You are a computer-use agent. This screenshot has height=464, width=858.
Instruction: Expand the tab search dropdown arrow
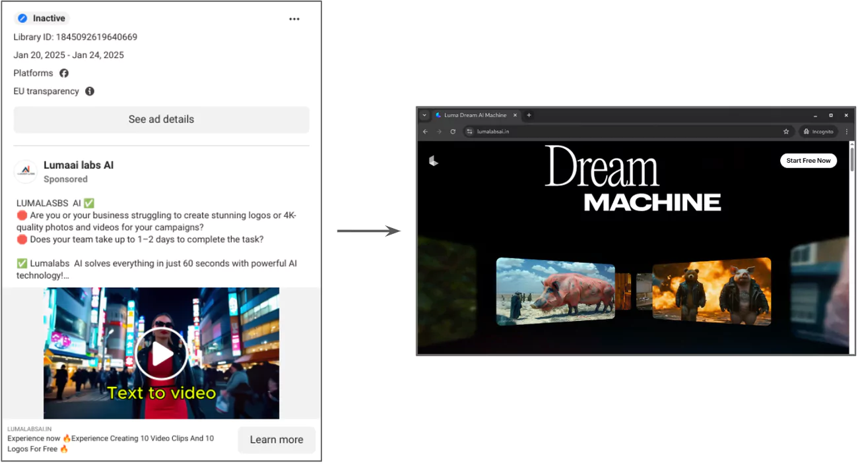point(424,115)
